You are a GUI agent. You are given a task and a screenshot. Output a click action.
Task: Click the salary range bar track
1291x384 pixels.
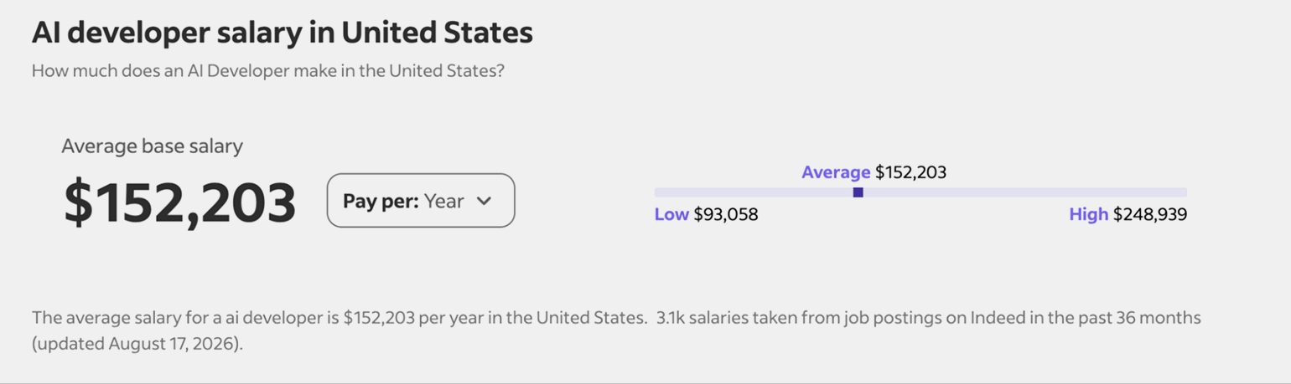click(920, 192)
